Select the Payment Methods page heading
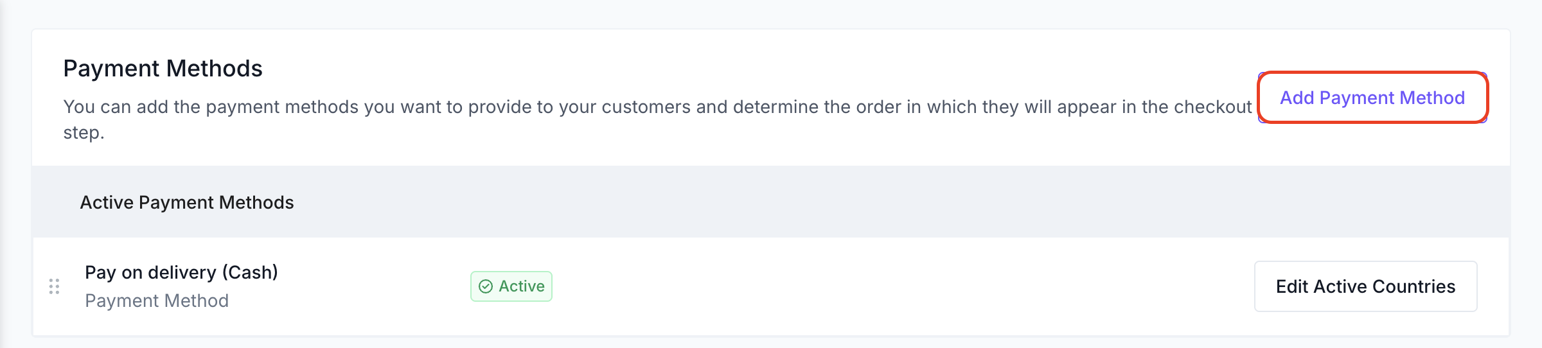The width and height of the screenshot is (1542, 348). pyautogui.click(x=163, y=68)
